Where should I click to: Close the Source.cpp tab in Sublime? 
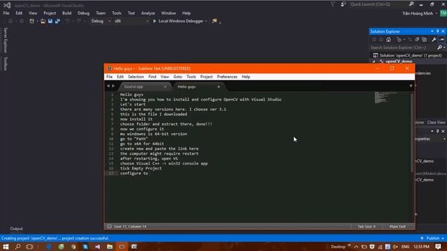click(x=165, y=86)
